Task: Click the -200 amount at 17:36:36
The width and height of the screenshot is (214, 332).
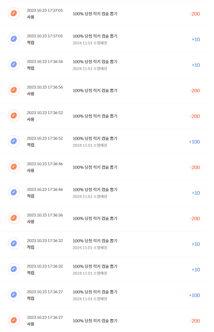Action: 195,218
